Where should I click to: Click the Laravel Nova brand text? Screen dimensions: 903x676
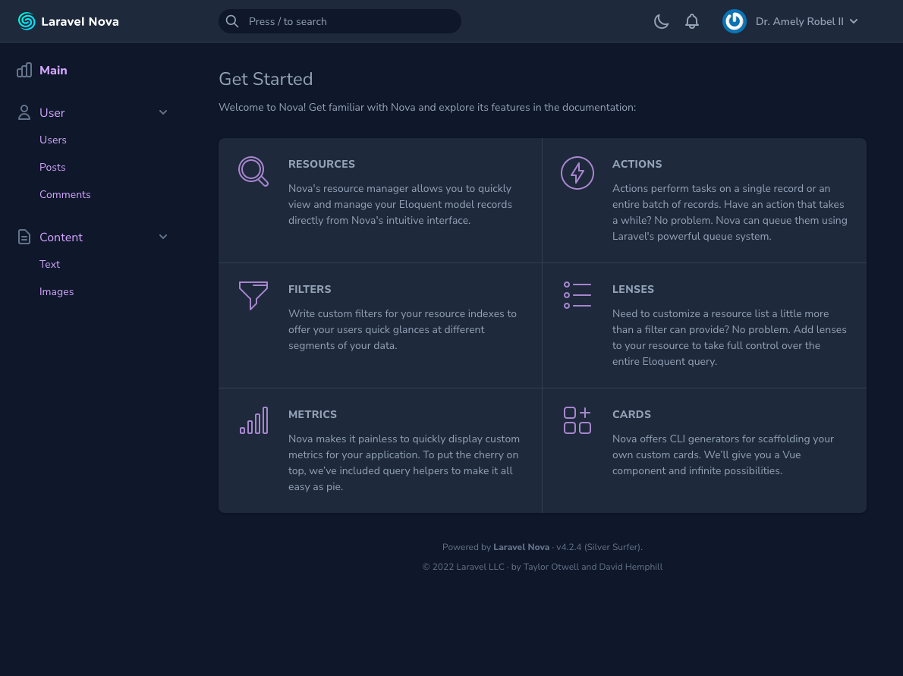pyautogui.click(x=80, y=21)
